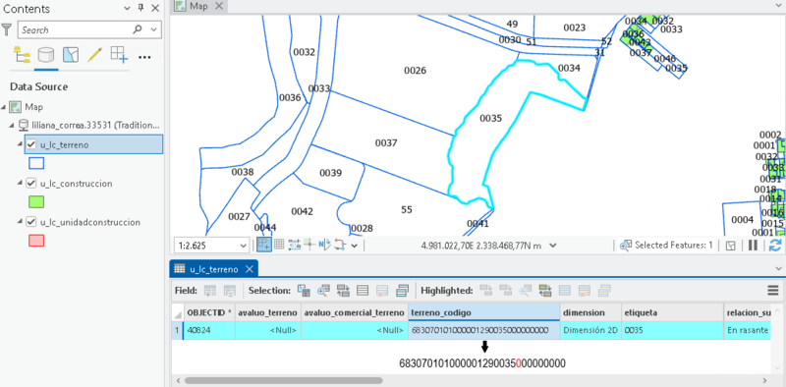Screen dimensions: 786x387
Task: Disable the u_lc_unidadconstruccion layer
Action: pos(31,222)
